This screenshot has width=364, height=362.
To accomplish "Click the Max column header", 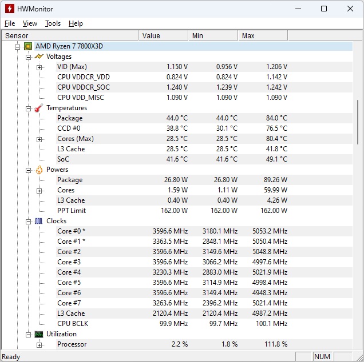I will point(263,35).
